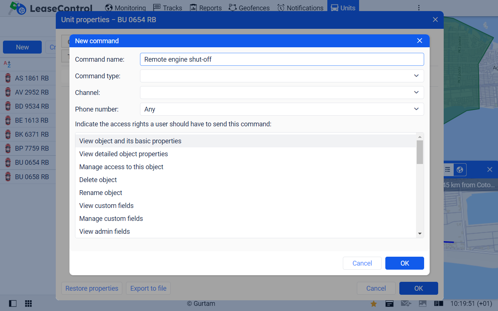The width and height of the screenshot is (498, 311).
Task: Click the A-Z sort icon above unit list
Action: (7, 64)
